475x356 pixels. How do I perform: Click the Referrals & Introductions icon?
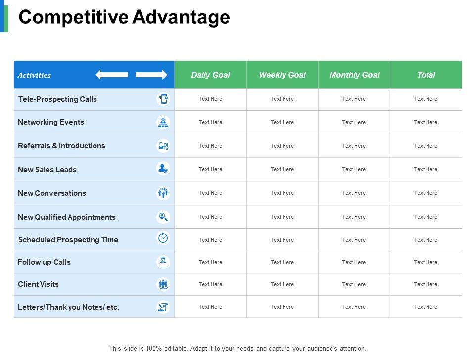163,146
